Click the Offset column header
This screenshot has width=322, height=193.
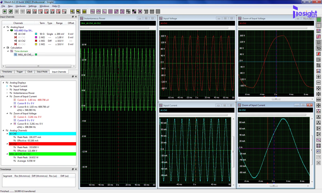tap(71, 23)
